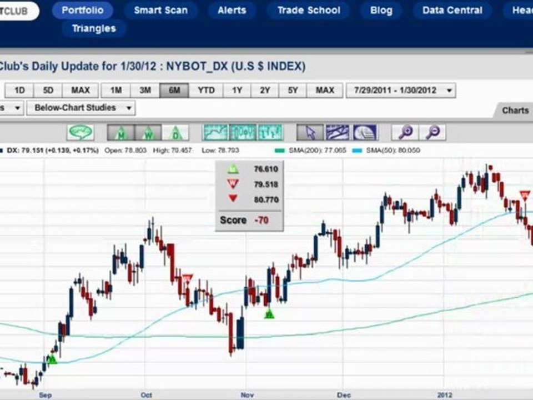Click the daily red triangle at 80.770
Screen dimensions: 533x400
(x=233, y=198)
